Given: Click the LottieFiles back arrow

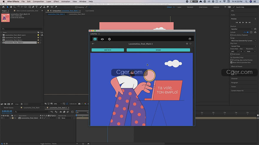Looking at the screenshot, I should [93, 44].
